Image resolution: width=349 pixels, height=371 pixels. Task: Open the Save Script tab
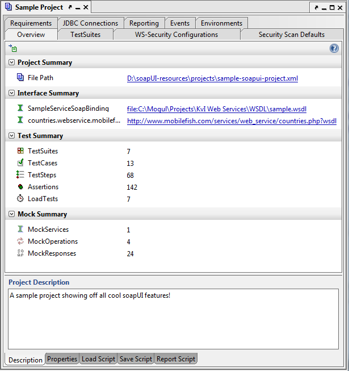136,359
